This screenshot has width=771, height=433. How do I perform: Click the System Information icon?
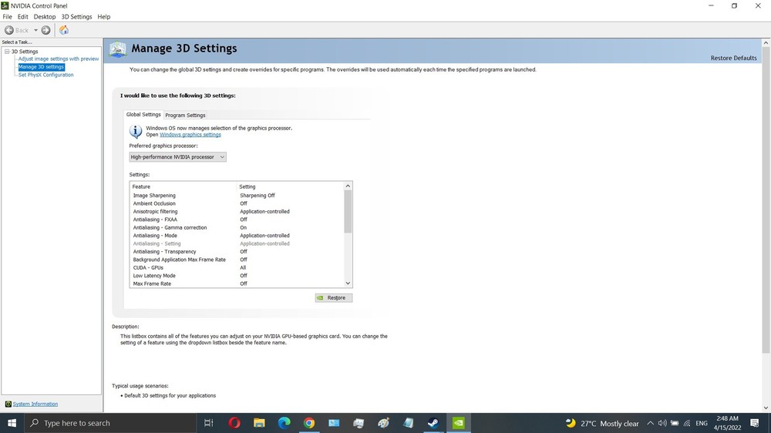[x=8, y=404]
